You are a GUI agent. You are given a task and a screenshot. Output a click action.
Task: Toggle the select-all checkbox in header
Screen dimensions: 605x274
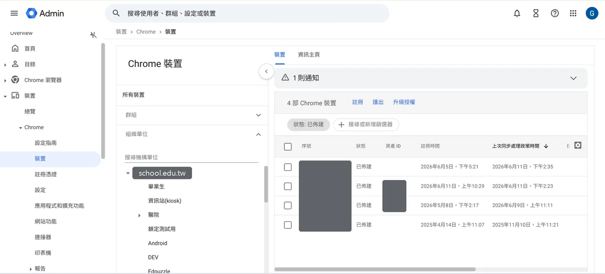[x=288, y=147]
